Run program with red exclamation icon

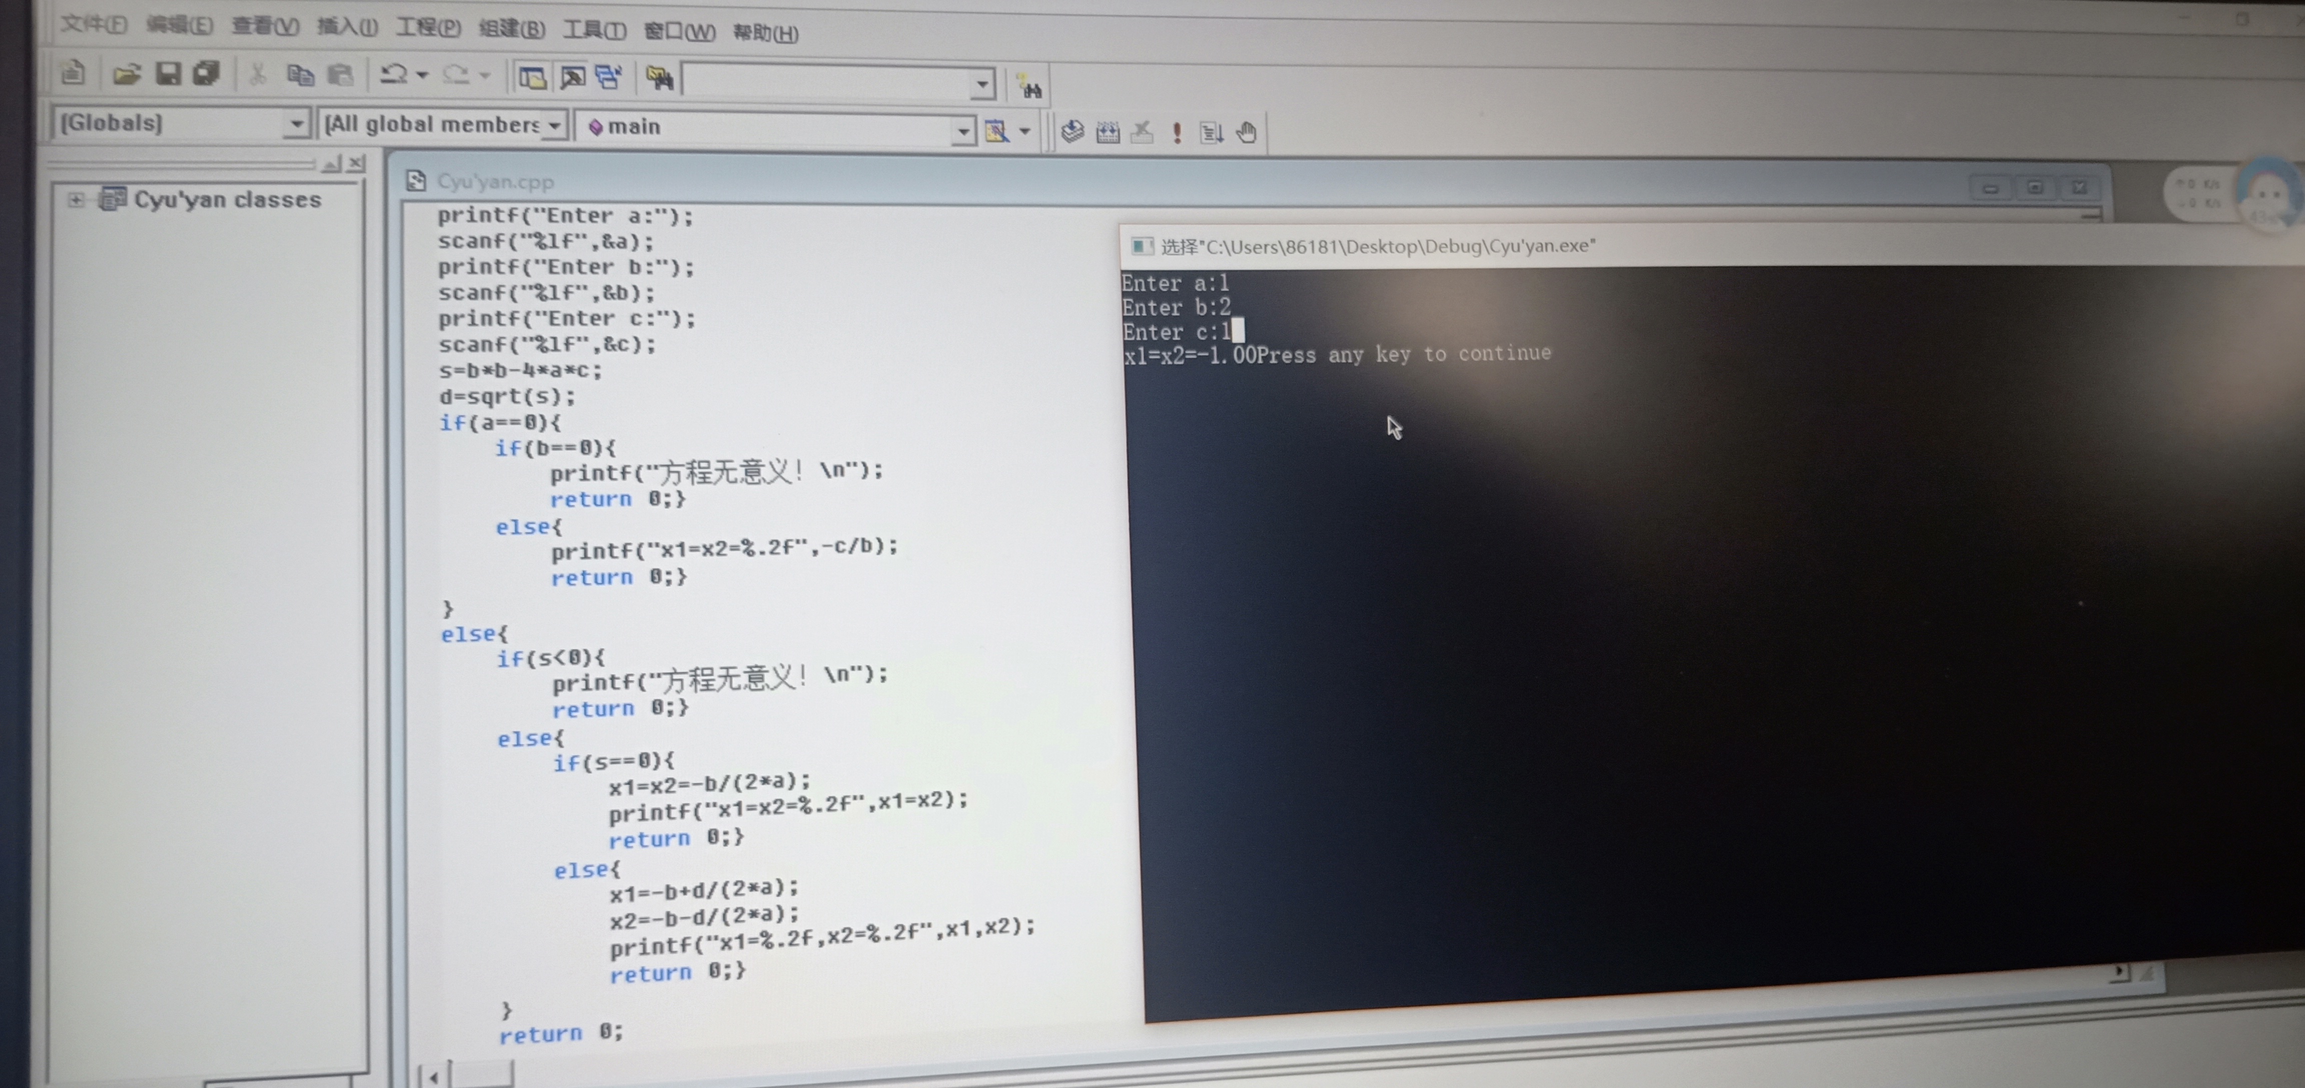(1177, 133)
